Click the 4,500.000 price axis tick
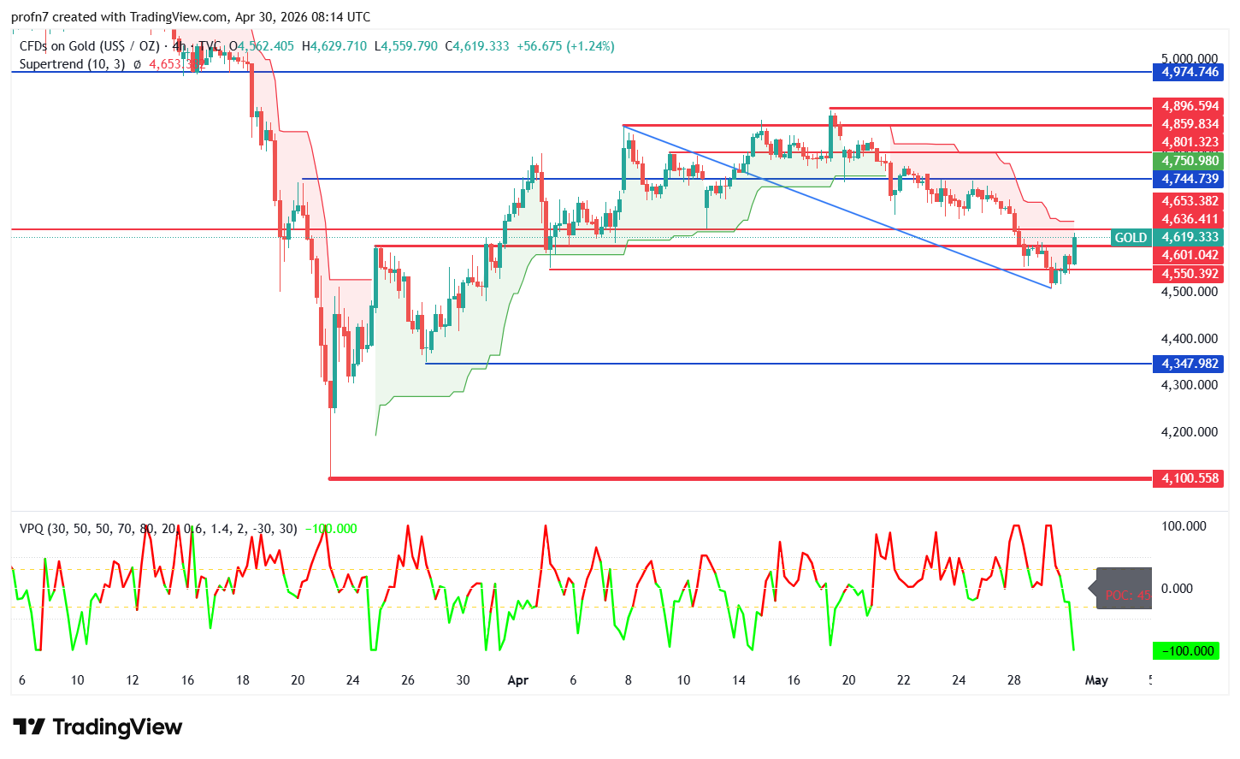 click(x=1190, y=292)
